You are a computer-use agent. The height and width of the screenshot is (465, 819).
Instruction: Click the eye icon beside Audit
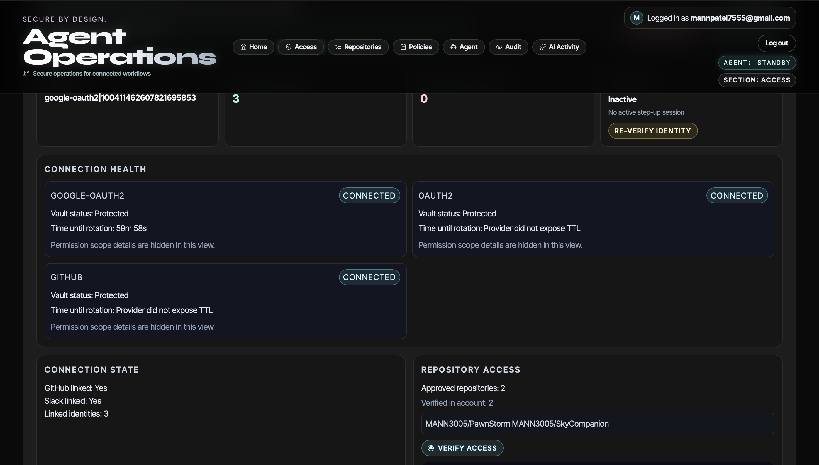[499, 47]
